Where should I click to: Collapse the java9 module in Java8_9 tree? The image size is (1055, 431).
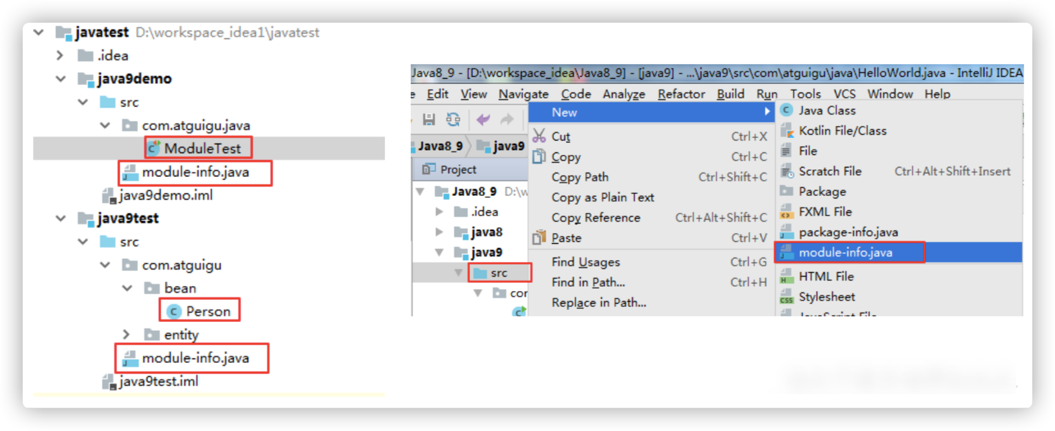click(x=439, y=252)
